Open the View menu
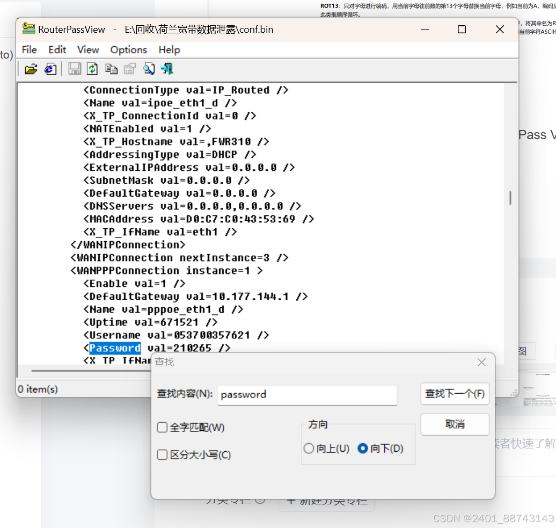556x528 pixels. (88, 49)
